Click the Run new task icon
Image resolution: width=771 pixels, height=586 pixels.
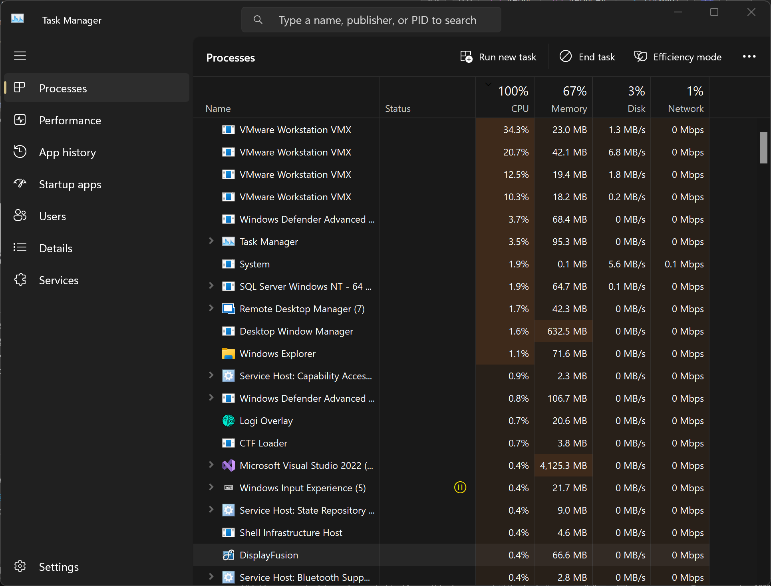tap(466, 57)
